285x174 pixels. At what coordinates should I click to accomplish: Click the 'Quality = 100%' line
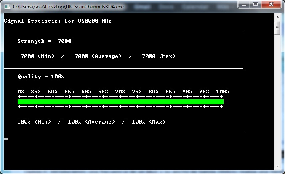[41, 76]
